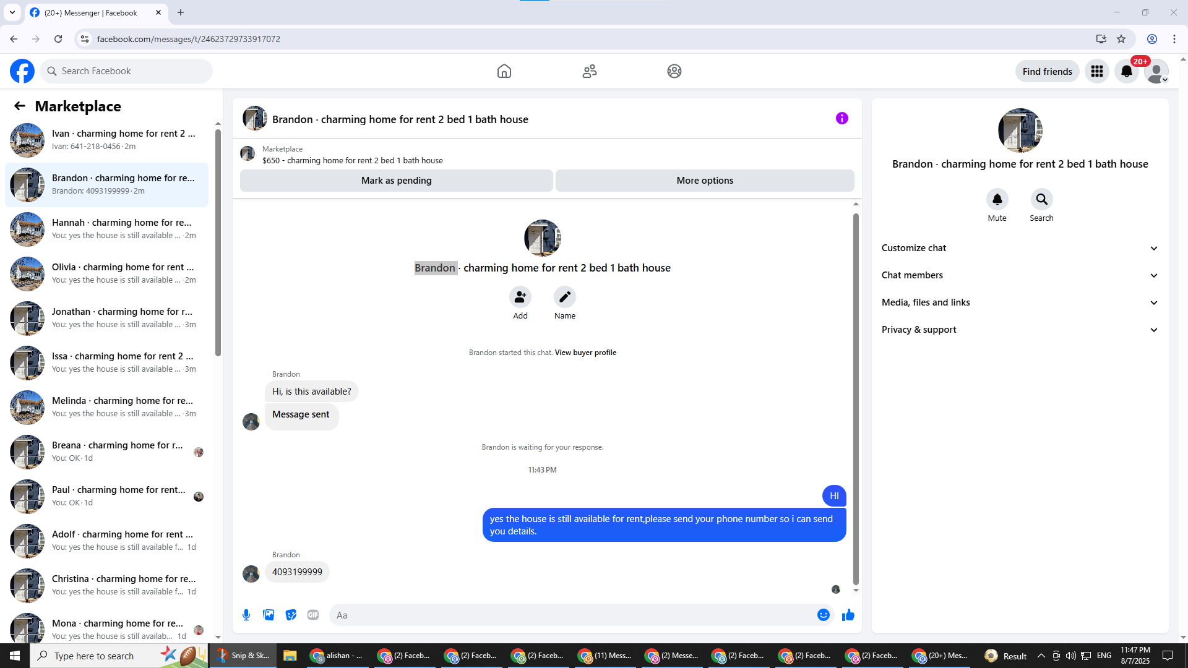Expand the Privacy & support section
The width and height of the screenshot is (1188, 668).
click(1019, 330)
